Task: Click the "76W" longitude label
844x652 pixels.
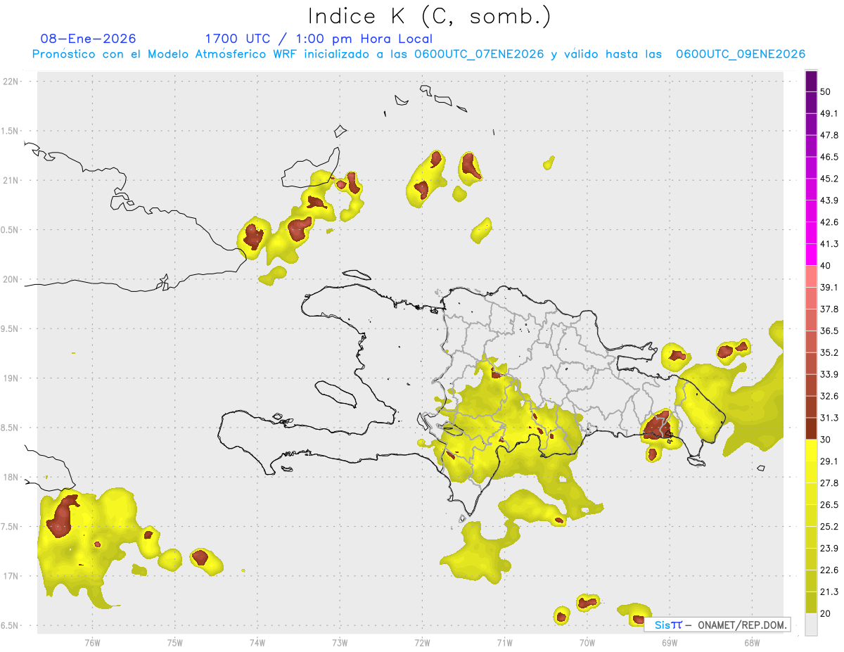Action: pyautogui.click(x=92, y=643)
